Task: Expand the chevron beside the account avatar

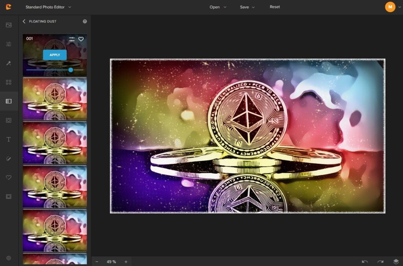Action: (x=399, y=7)
